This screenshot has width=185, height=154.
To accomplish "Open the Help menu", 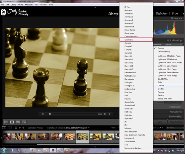I will click(51, 5).
